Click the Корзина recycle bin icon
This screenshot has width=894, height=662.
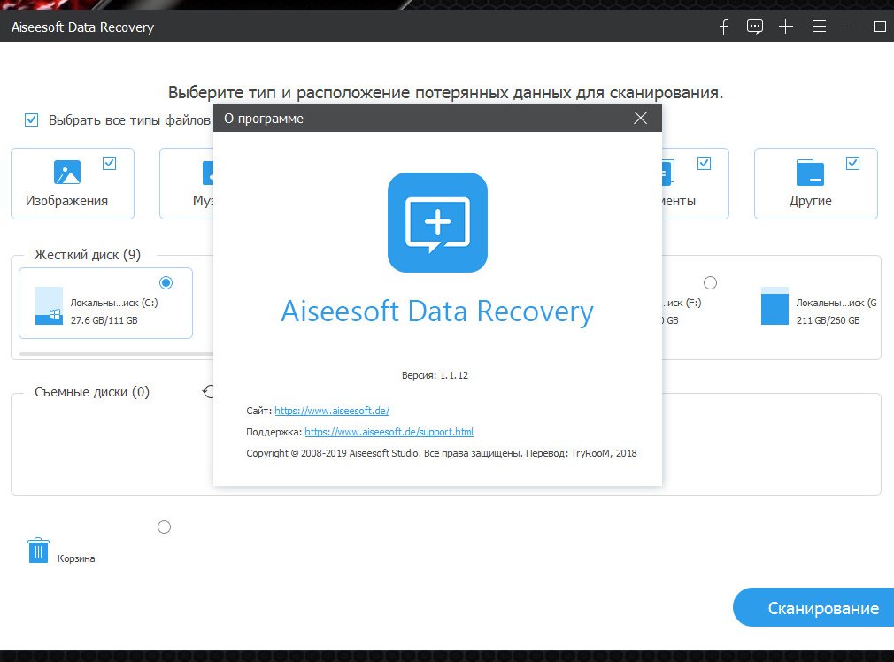coord(38,550)
